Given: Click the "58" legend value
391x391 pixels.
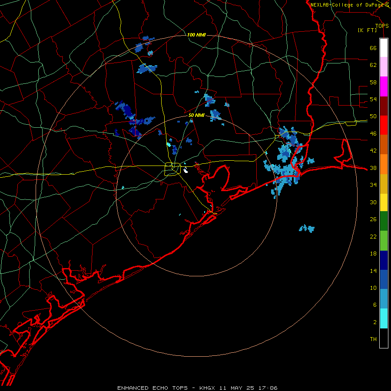Looking at the screenshot, I should (373, 82).
